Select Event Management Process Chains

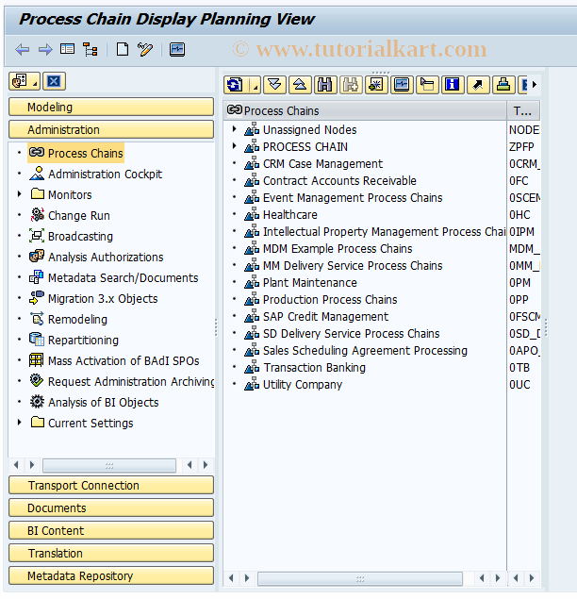(353, 198)
